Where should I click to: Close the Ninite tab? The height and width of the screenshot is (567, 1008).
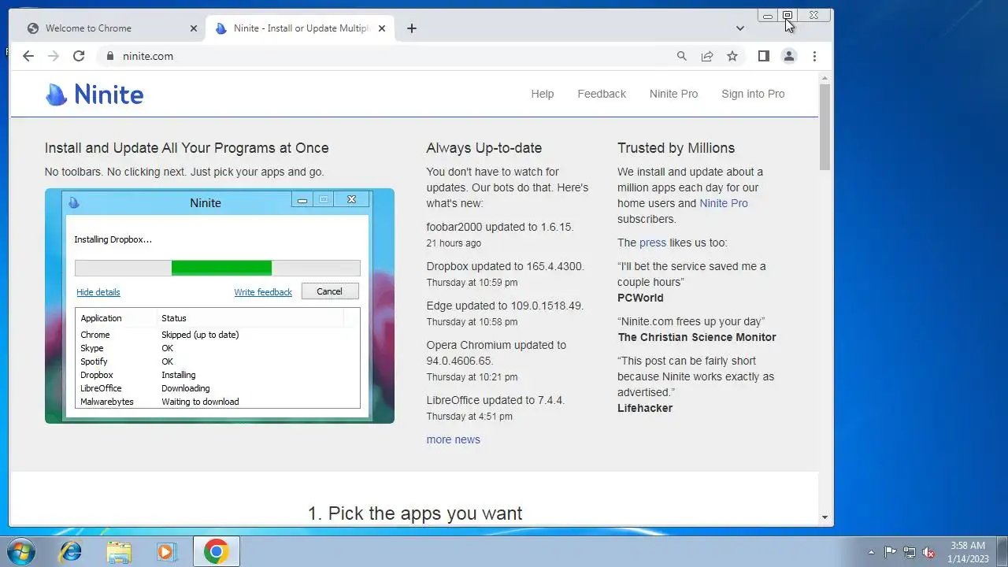tap(382, 28)
